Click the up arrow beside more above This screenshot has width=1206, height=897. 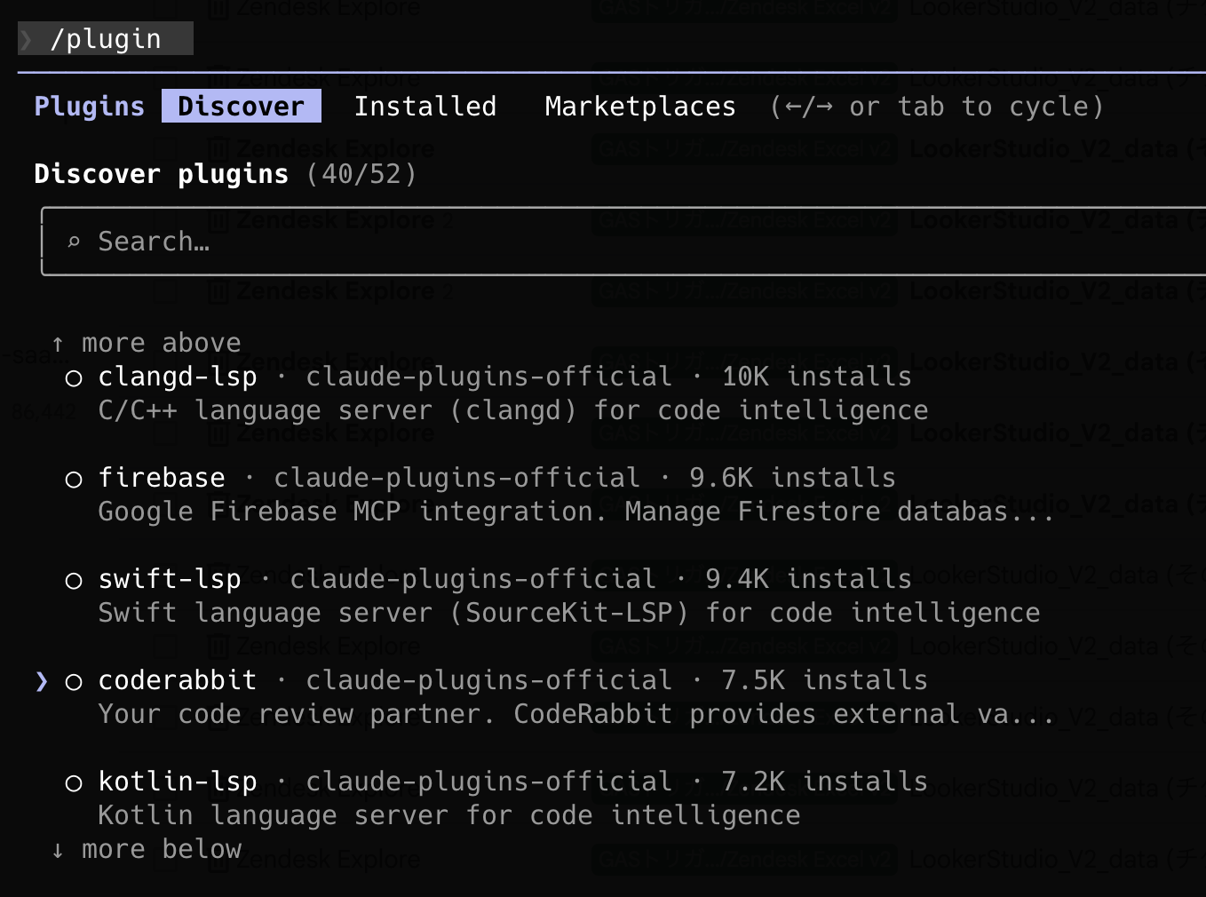click(x=58, y=344)
